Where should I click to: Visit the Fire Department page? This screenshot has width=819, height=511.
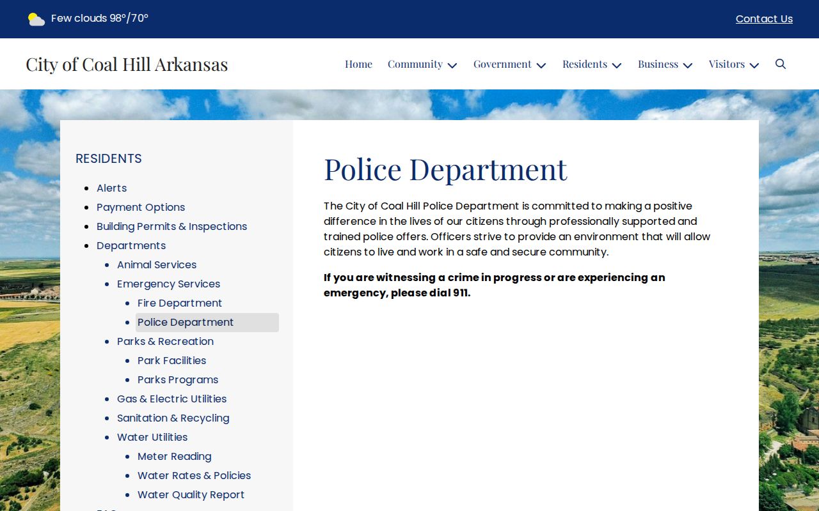pyautogui.click(x=180, y=303)
